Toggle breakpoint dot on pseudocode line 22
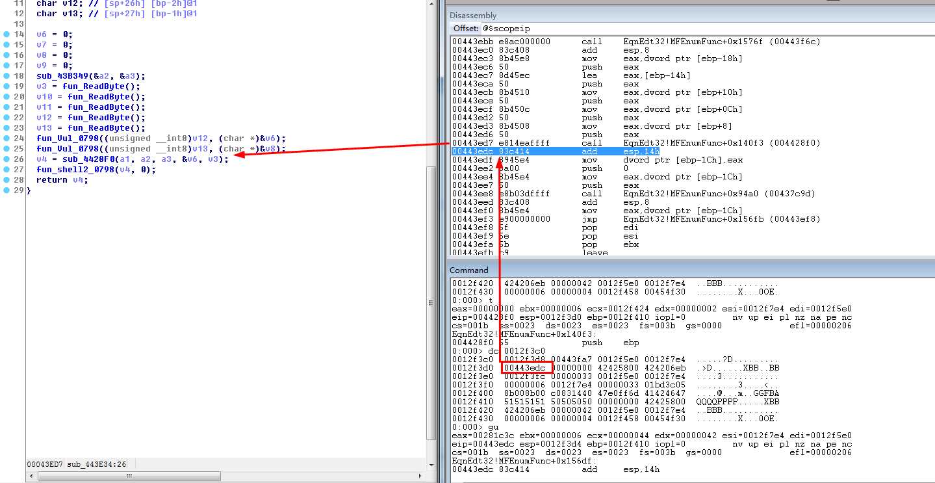Viewport: 935px width, 483px height. 6,117
